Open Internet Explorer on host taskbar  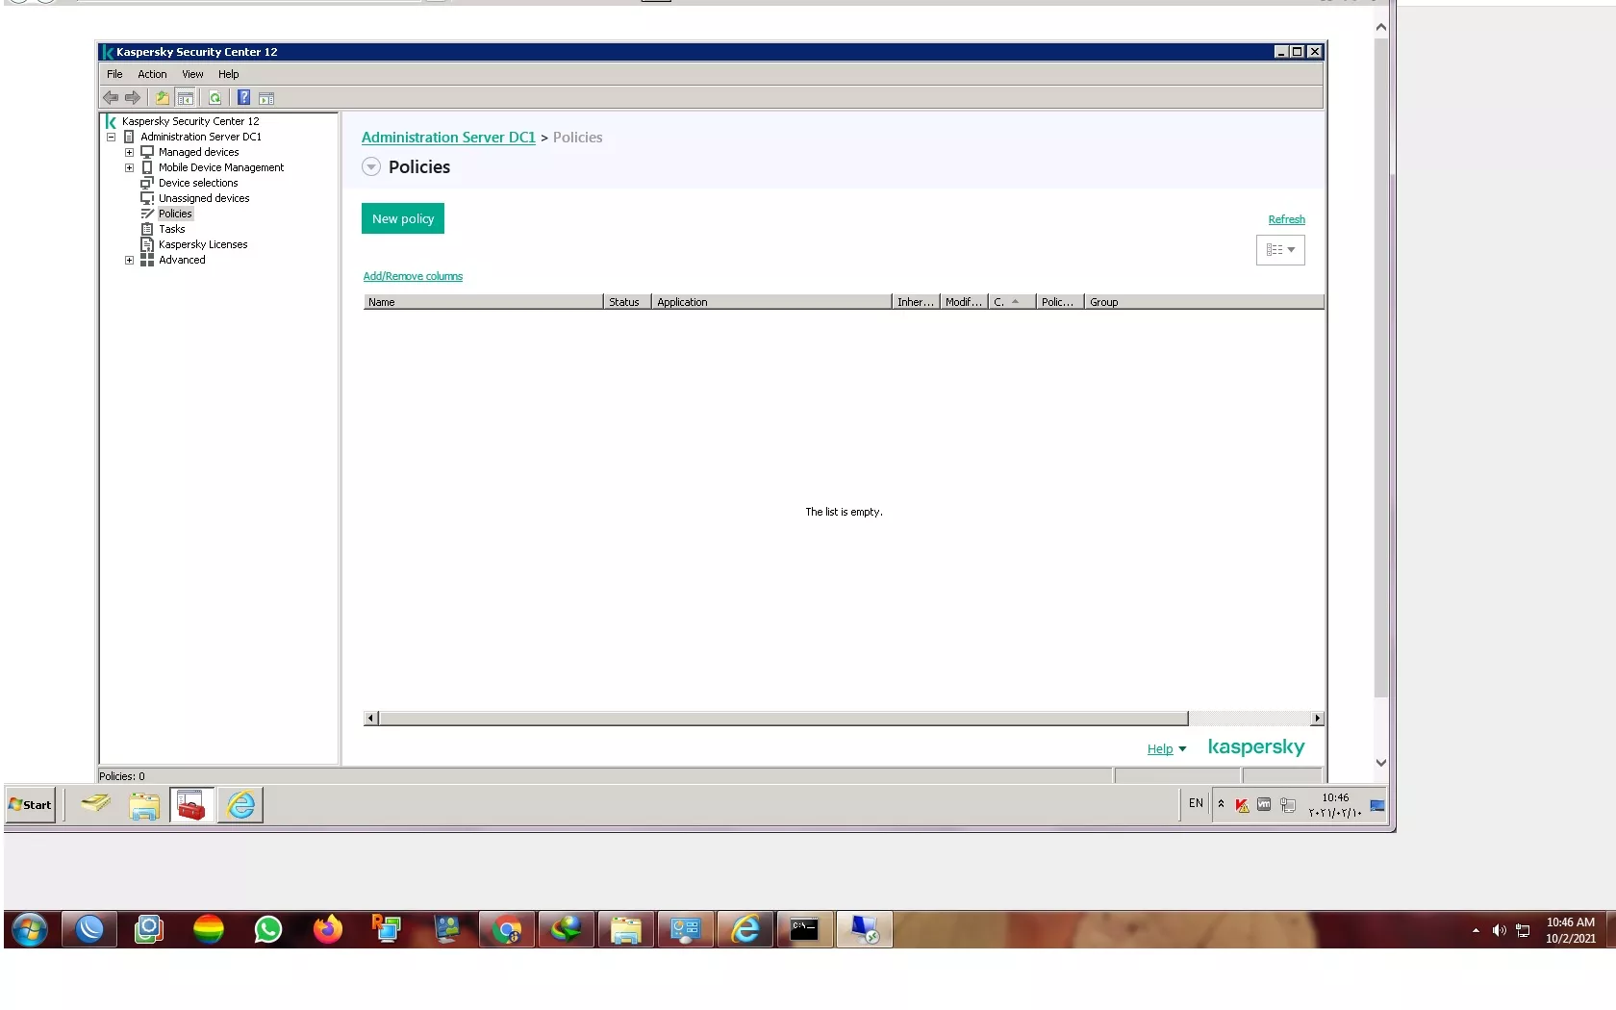tap(745, 930)
